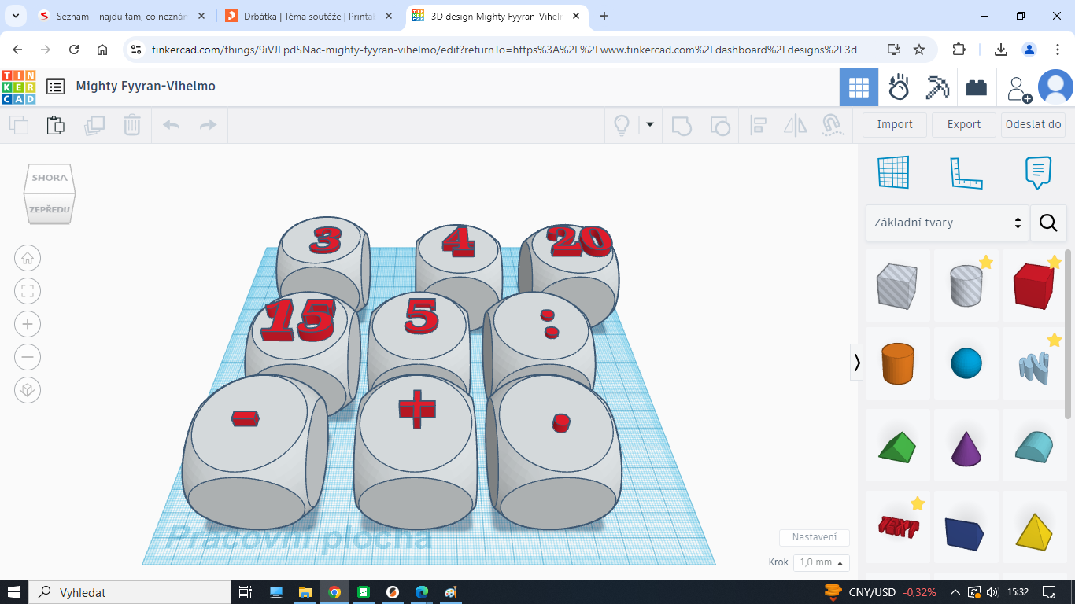Viewport: 1075px width, 604px height.
Task: Open the Notes tool icon
Action: pyautogui.click(x=1038, y=172)
